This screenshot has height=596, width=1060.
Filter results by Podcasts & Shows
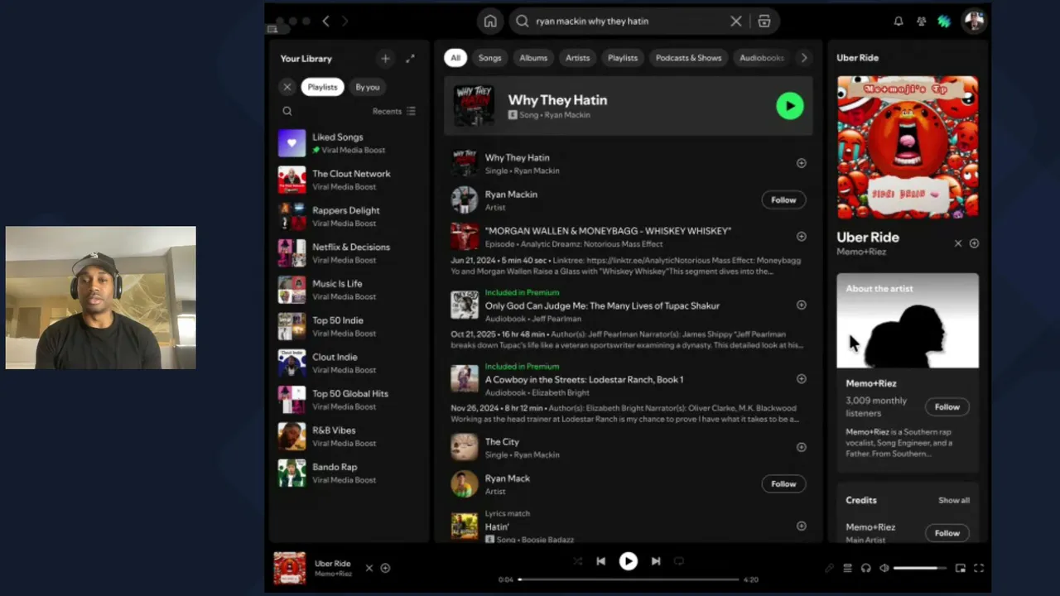click(x=688, y=58)
